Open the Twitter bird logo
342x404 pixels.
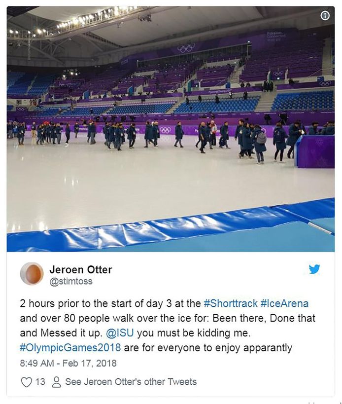pos(314,269)
